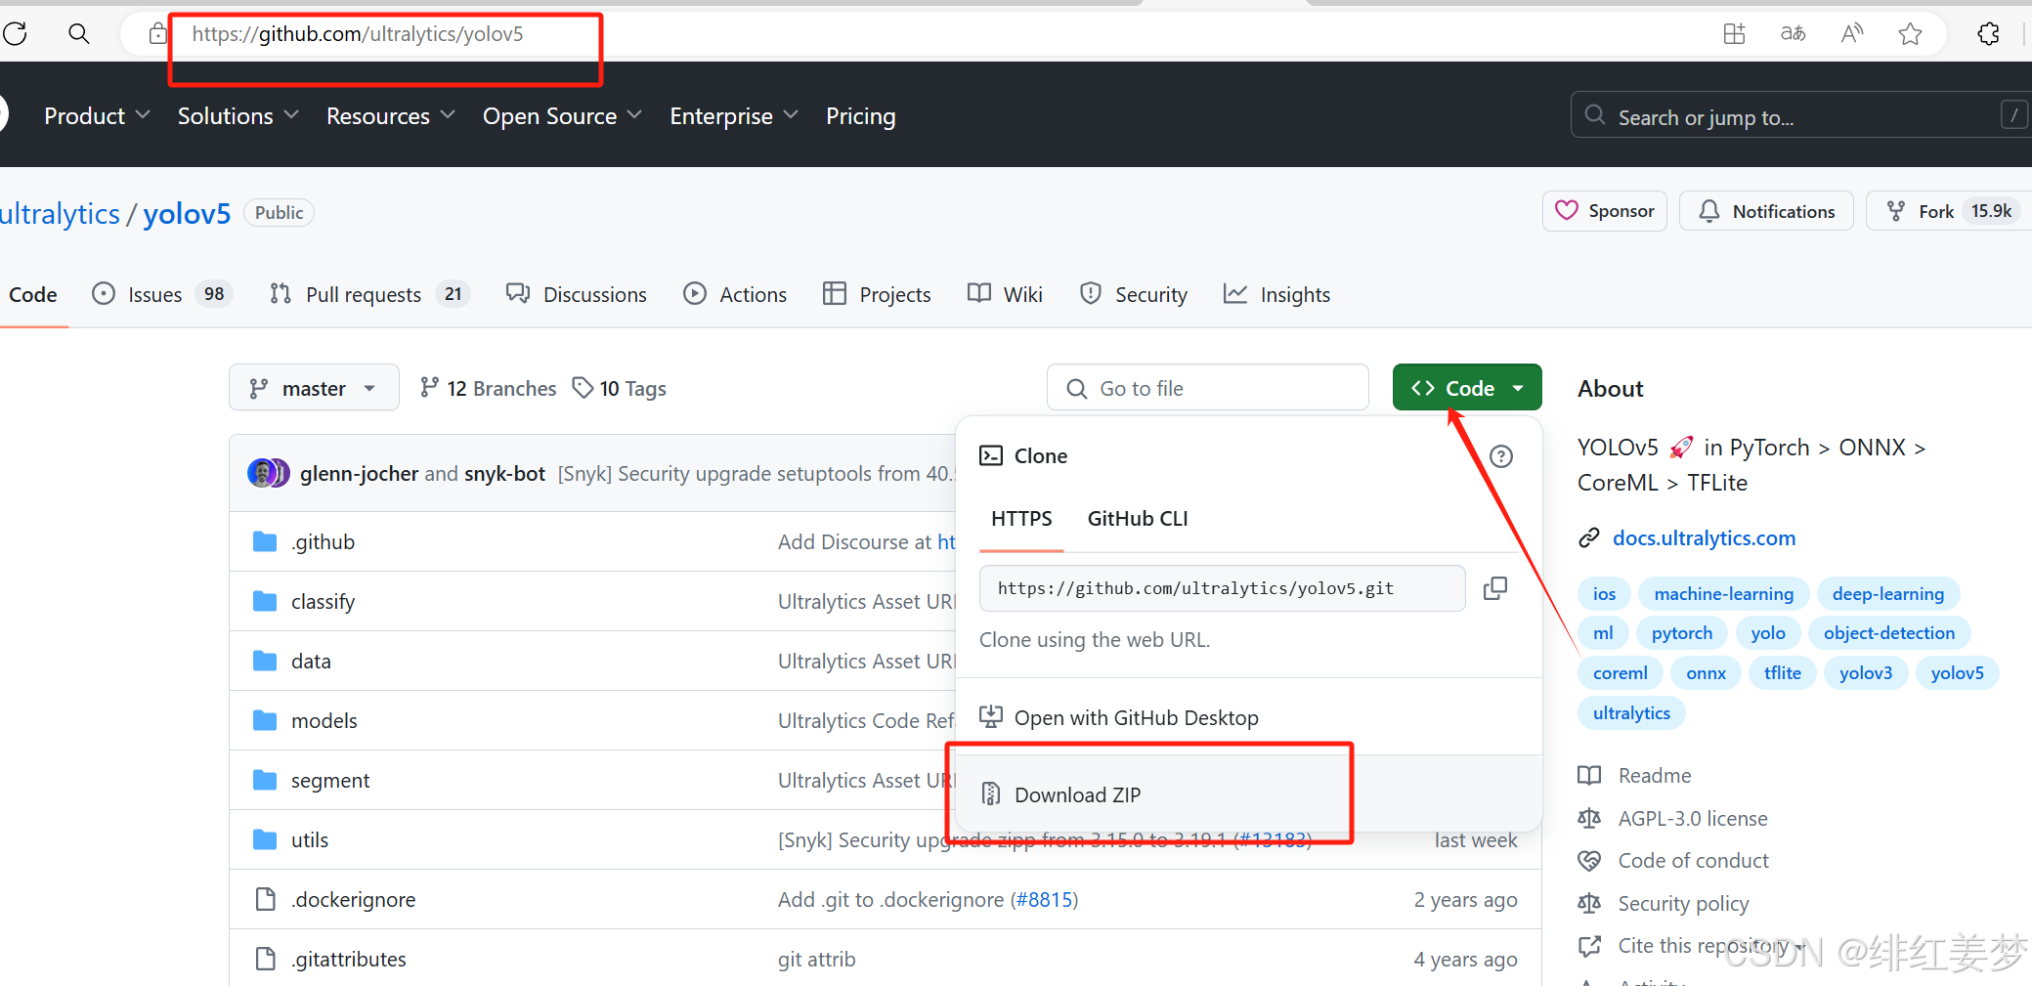Open the Code of conduct link
This screenshot has width=2032, height=986.
pyautogui.click(x=1694, y=860)
